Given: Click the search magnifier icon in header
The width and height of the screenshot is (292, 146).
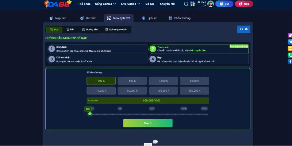Looking at the screenshot, I should 186,4.
